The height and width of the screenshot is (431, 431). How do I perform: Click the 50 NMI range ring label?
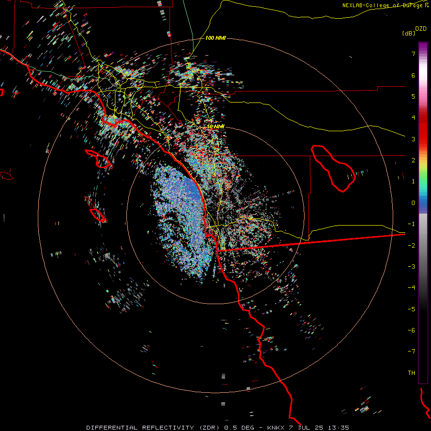pyautogui.click(x=215, y=126)
